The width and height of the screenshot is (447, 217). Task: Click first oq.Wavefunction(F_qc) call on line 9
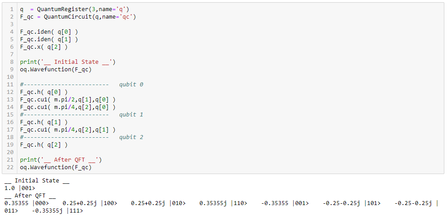pos(56,69)
